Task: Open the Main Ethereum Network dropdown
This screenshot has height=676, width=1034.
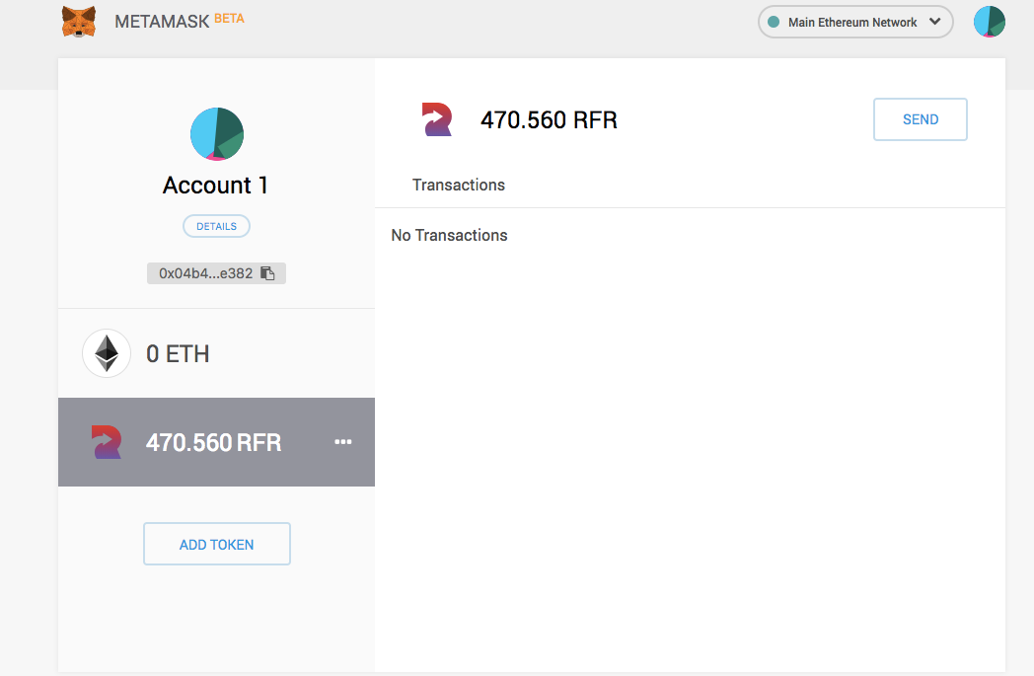Action: point(854,22)
